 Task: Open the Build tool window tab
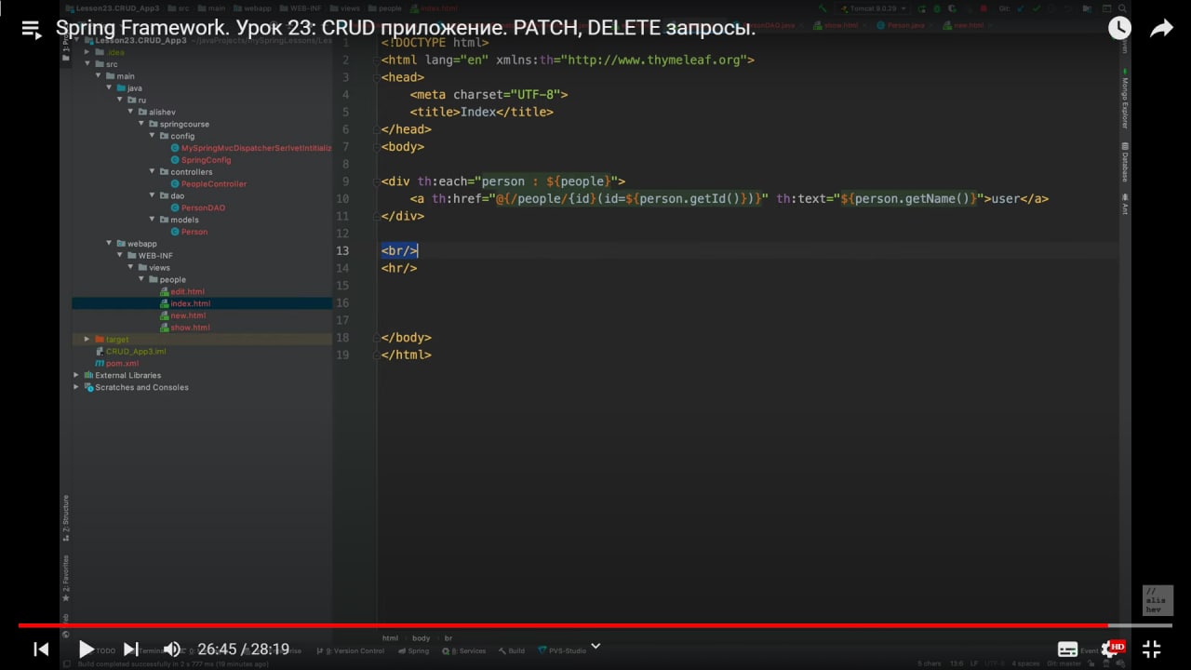(x=512, y=650)
